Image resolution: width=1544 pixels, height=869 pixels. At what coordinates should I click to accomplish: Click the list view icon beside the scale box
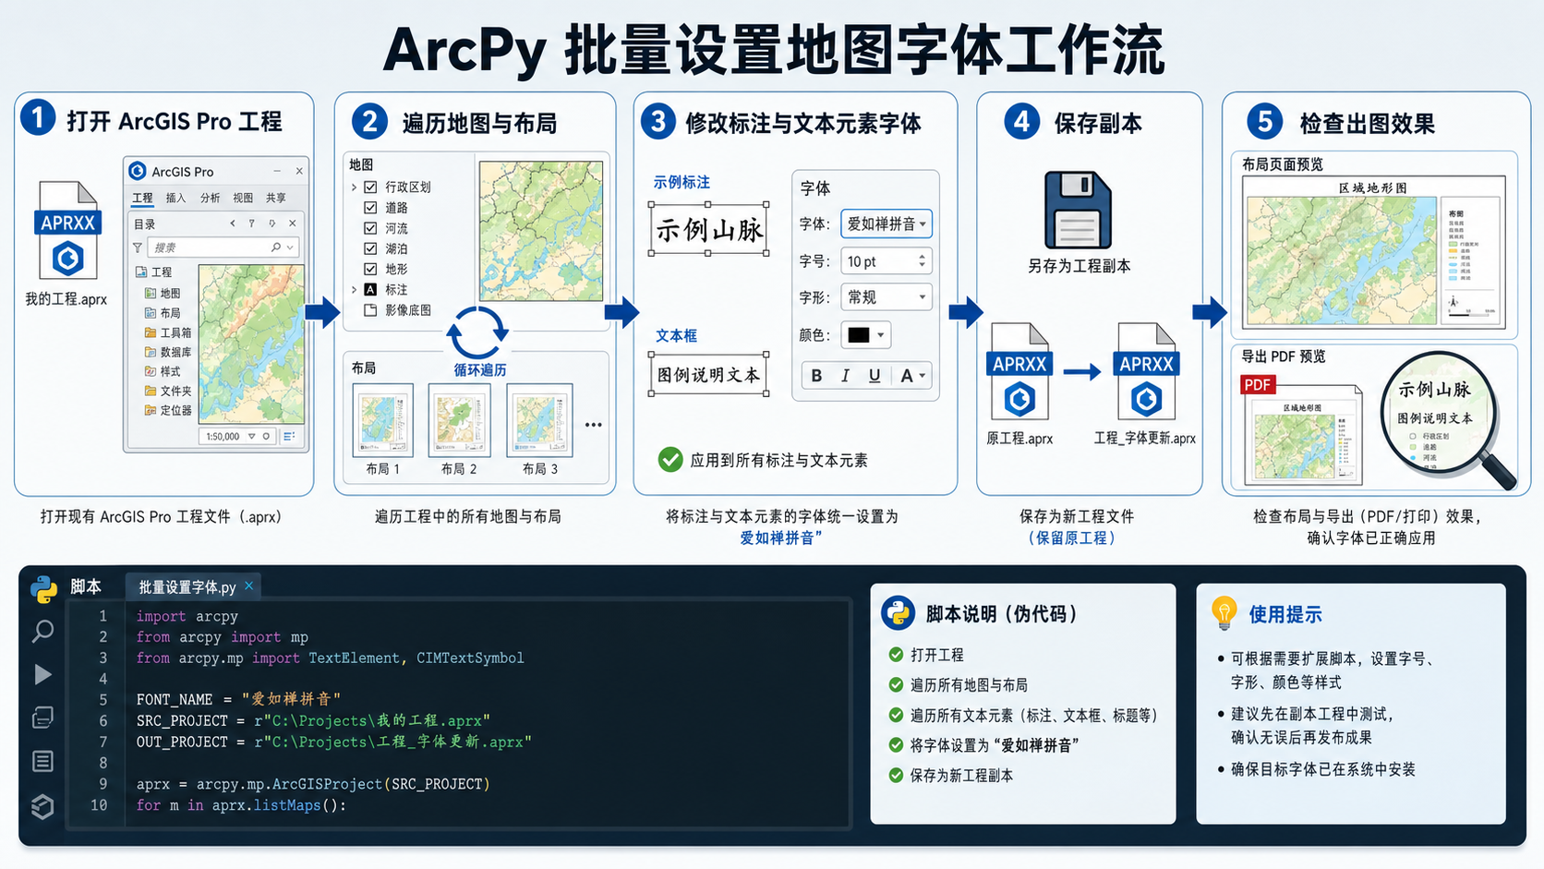(x=289, y=436)
